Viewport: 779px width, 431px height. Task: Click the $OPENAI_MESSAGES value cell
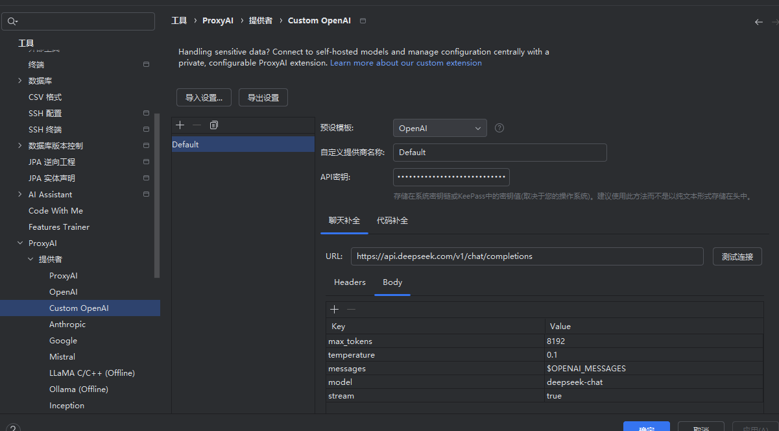(654, 369)
